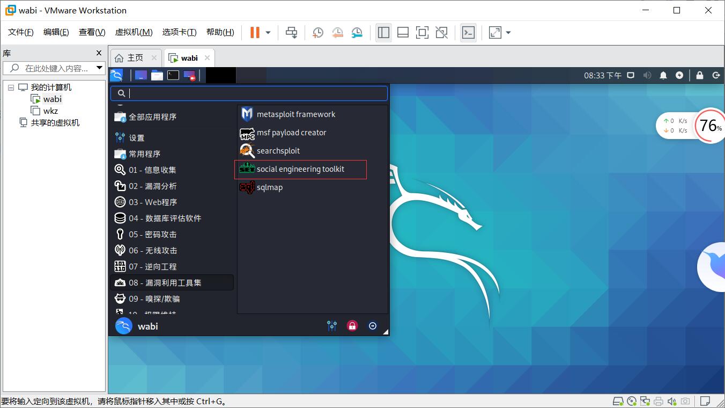Pause the running virtual machine
Image resolution: width=725 pixels, height=408 pixels.
(255, 33)
